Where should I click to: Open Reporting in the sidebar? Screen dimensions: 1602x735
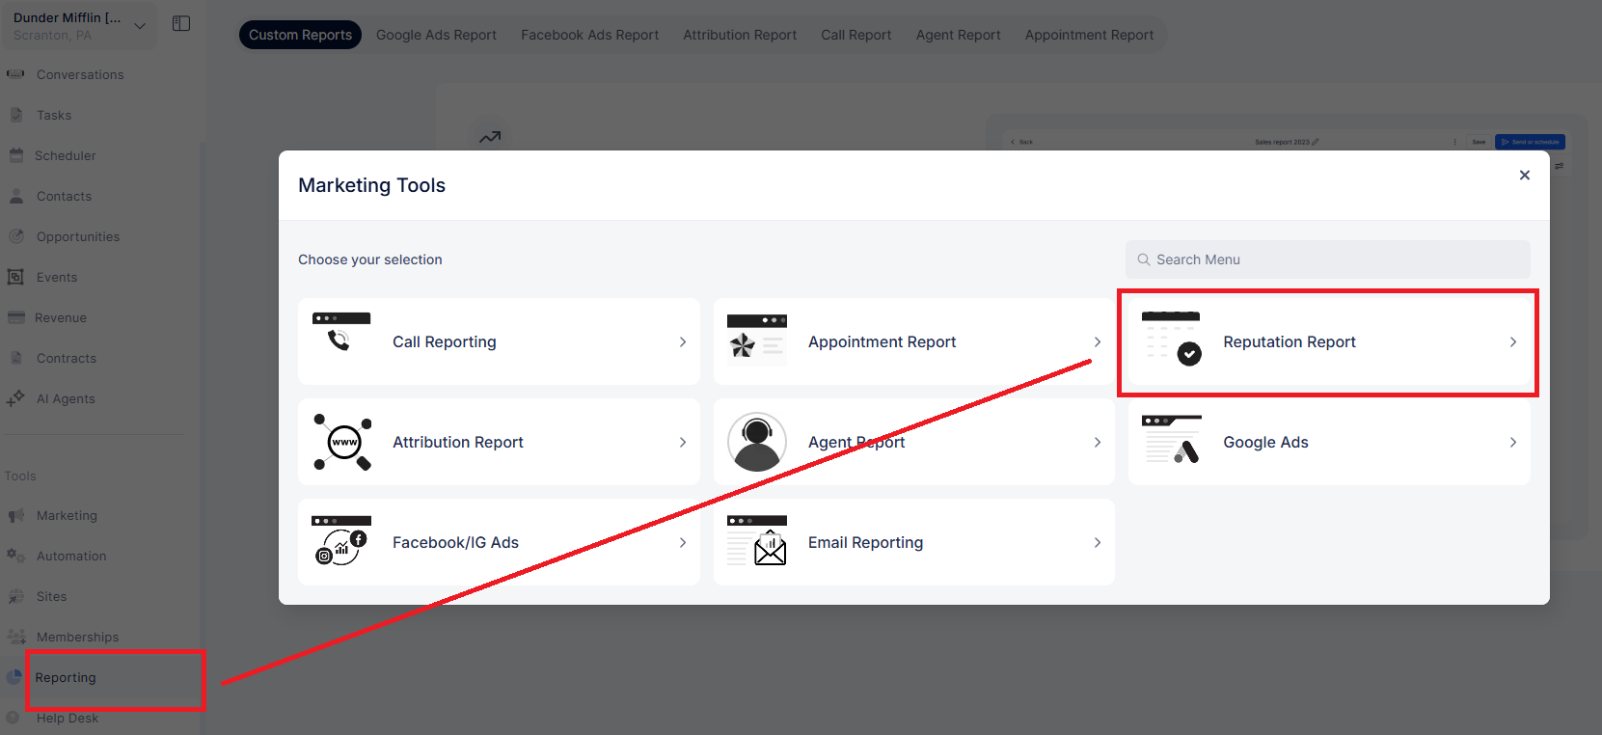pyautogui.click(x=66, y=677)
